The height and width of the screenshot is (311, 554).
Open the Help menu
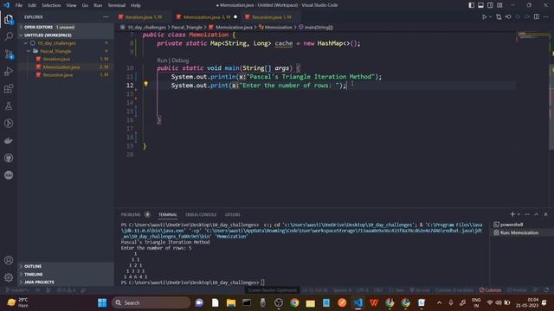pyautogui.click(x=136, y=5)
